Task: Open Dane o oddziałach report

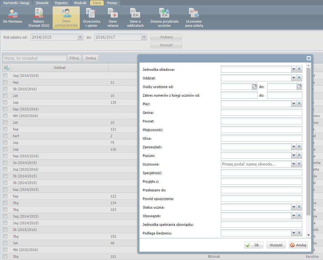Action: point(135,18)
